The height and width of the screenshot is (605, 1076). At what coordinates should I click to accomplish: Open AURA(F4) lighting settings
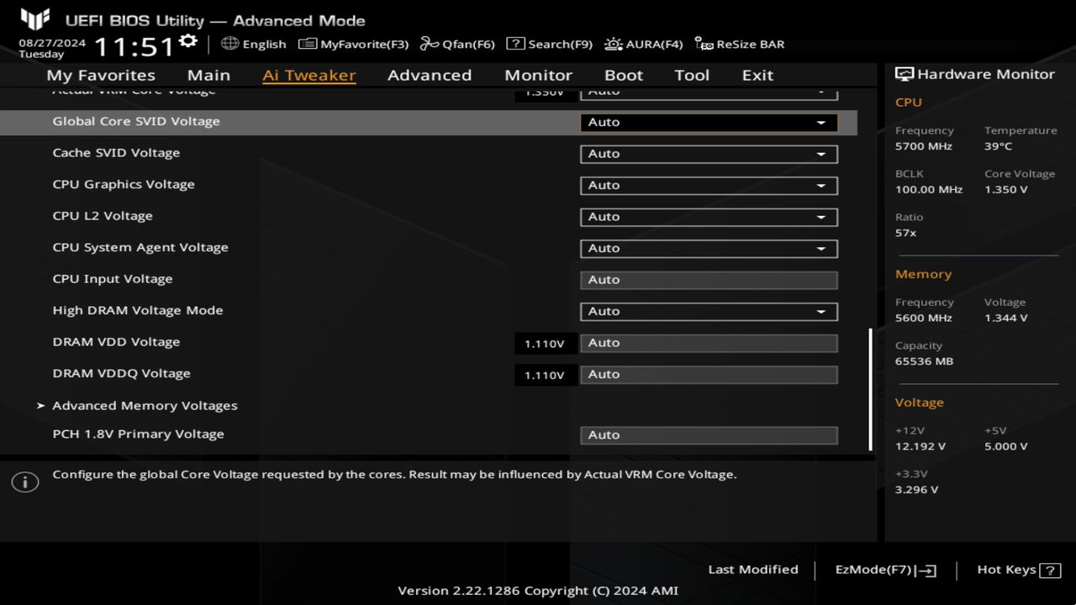[x=643, y=44]
